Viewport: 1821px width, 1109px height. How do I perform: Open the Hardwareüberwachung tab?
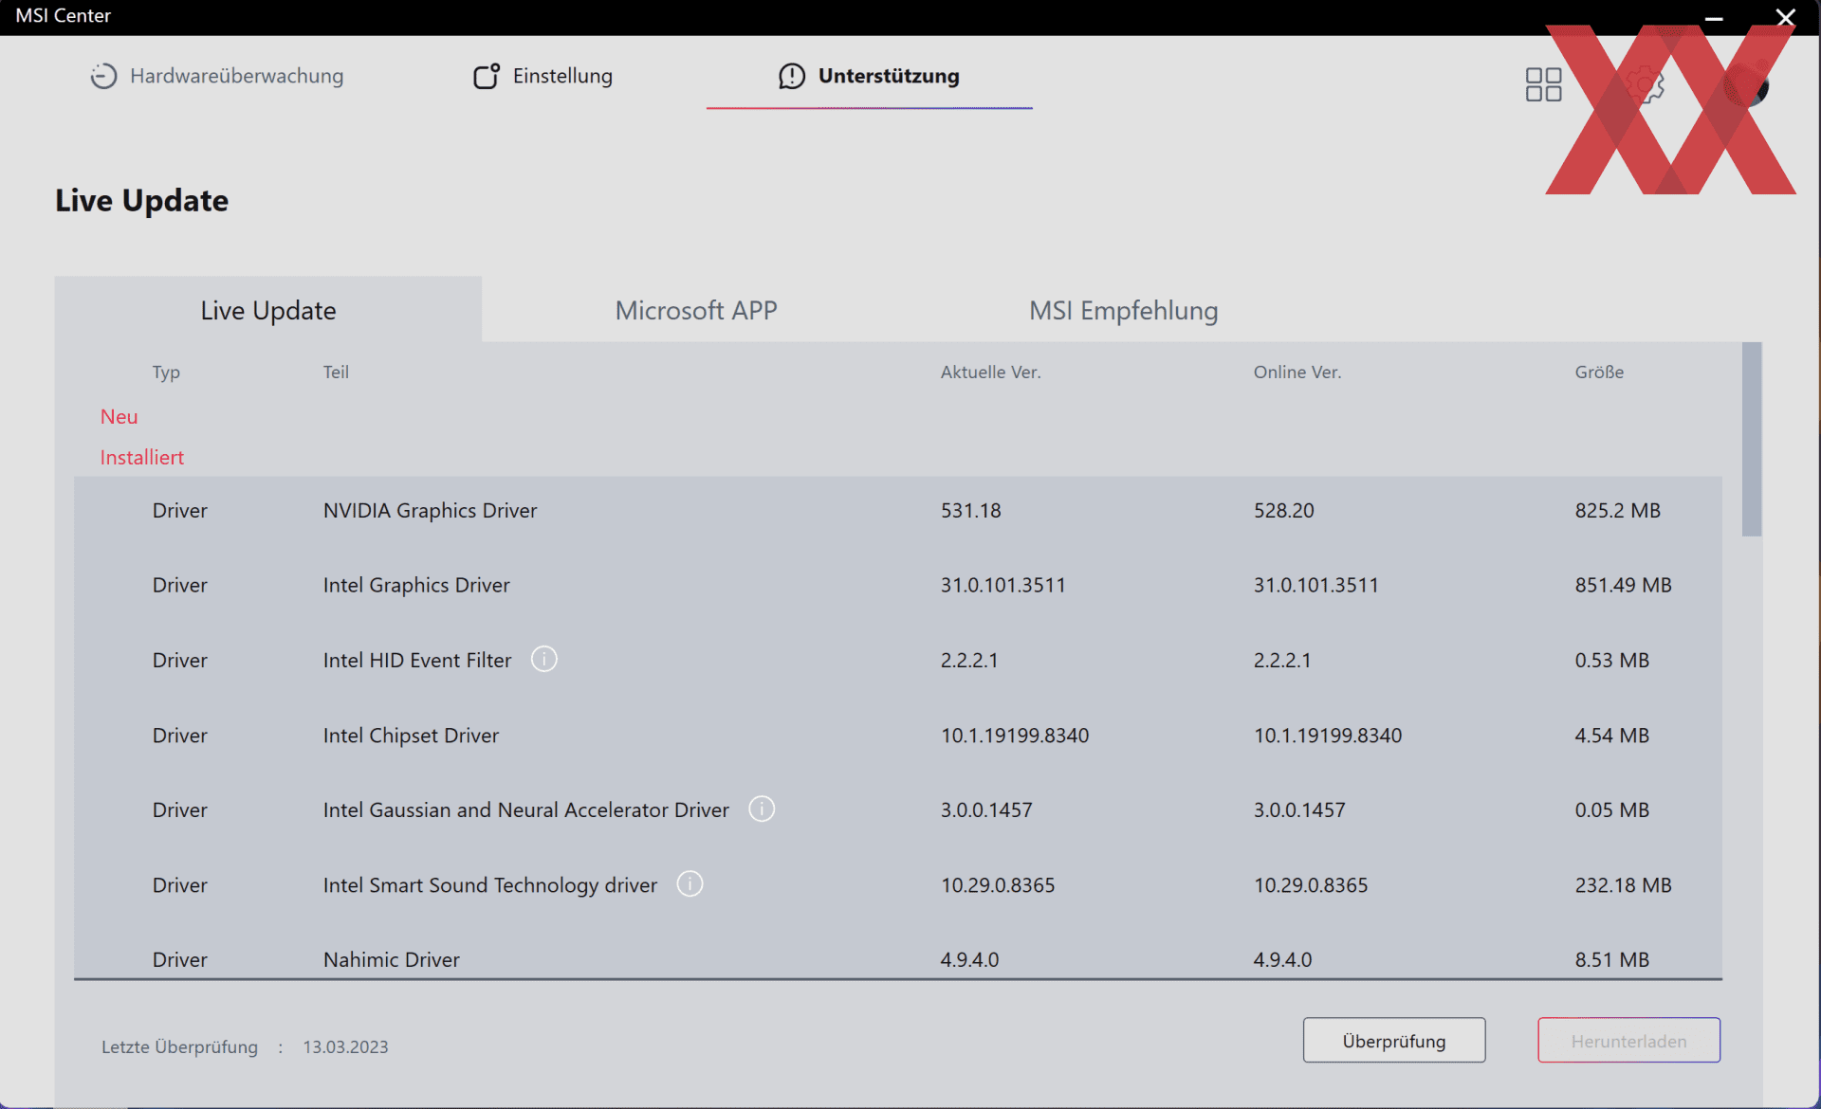217,76
